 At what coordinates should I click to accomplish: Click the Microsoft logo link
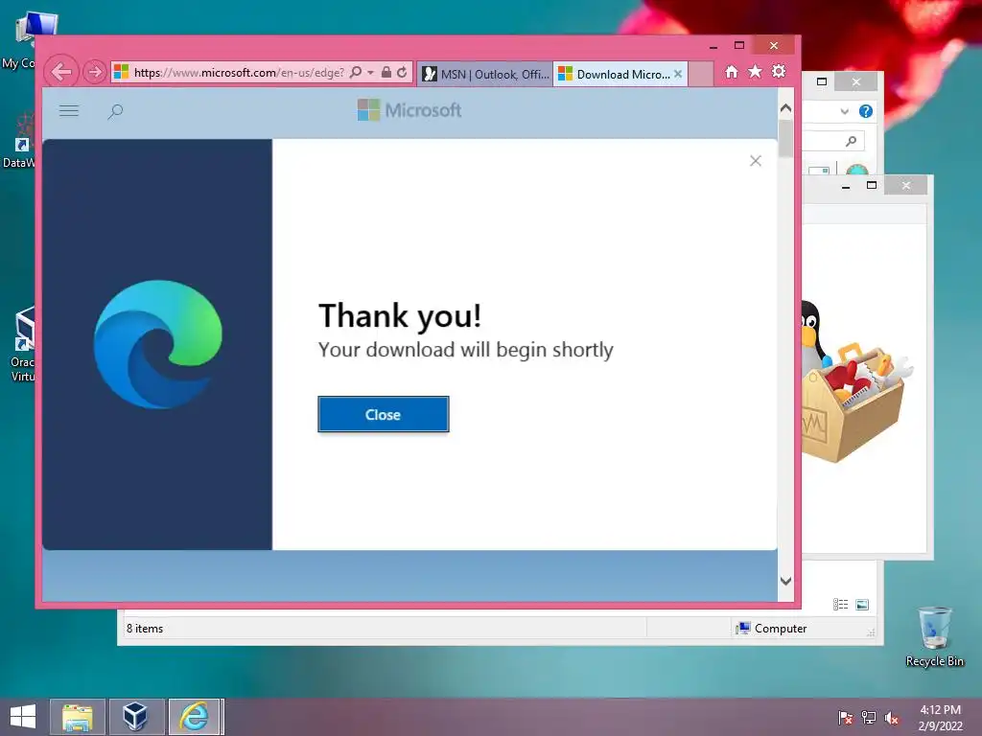409,111
